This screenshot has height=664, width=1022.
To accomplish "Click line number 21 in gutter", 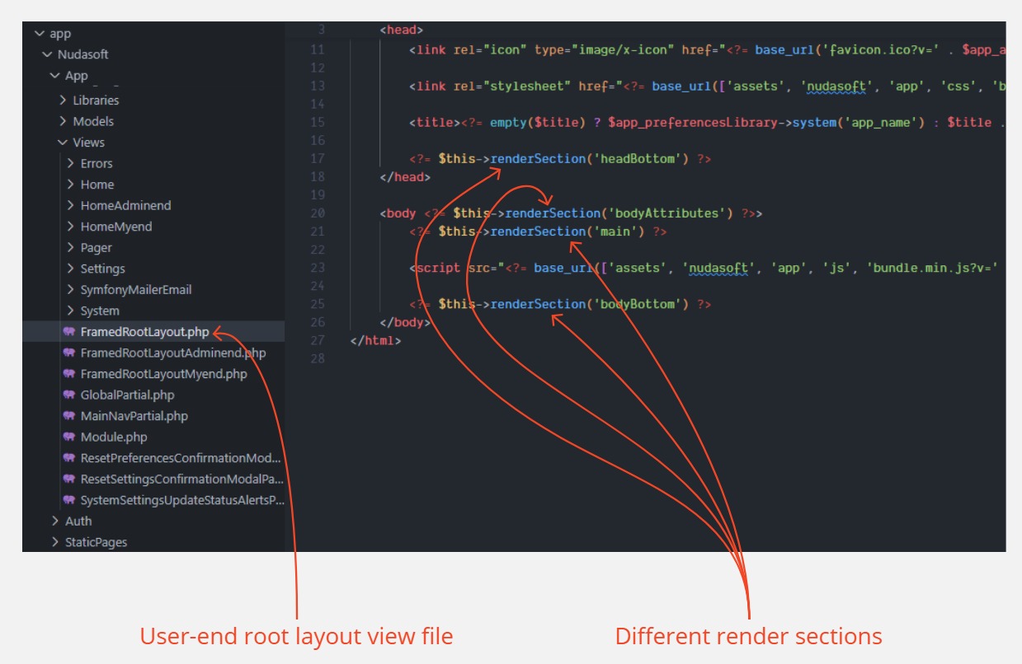I will 318,231.
